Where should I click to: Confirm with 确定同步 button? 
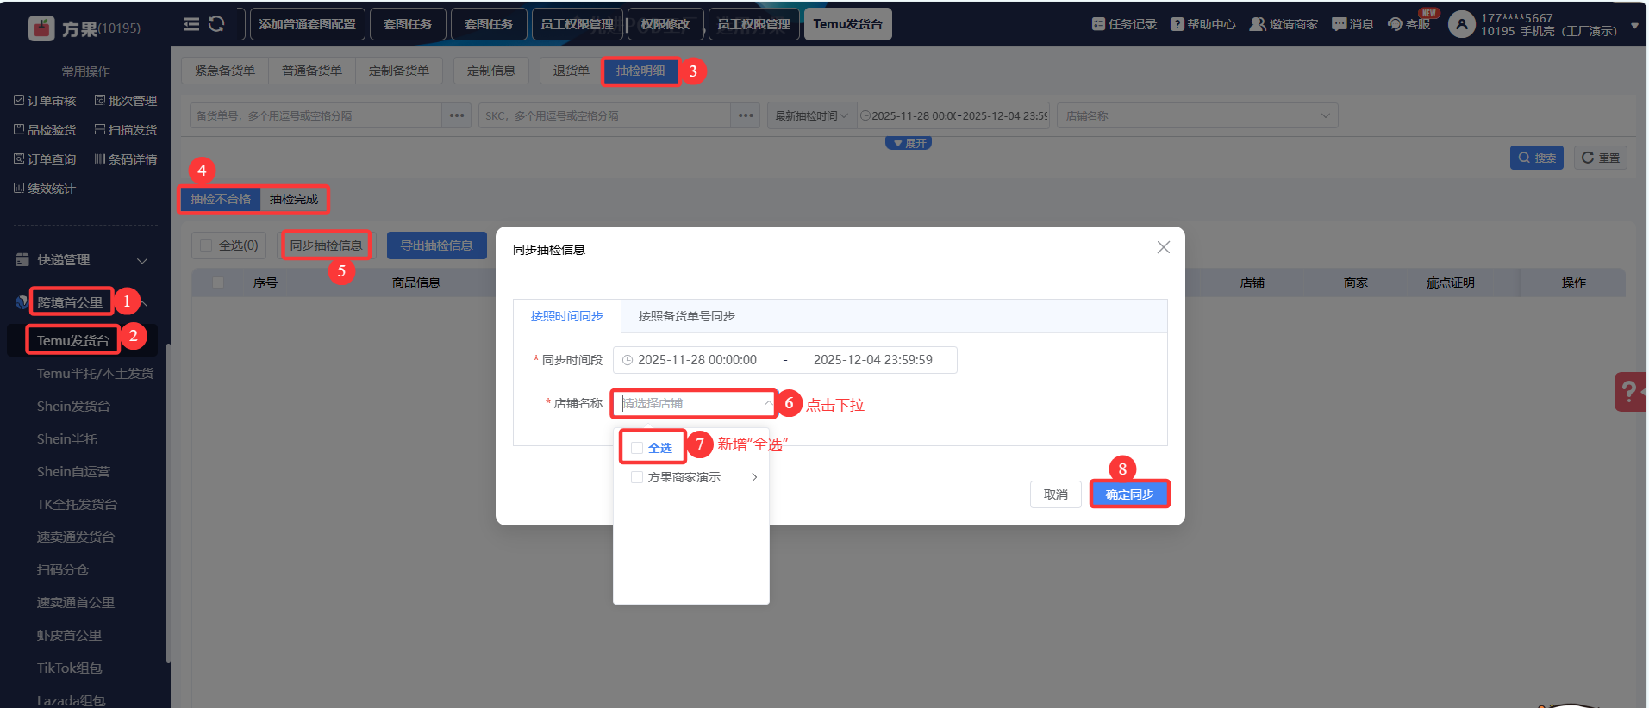[1130, 494]
